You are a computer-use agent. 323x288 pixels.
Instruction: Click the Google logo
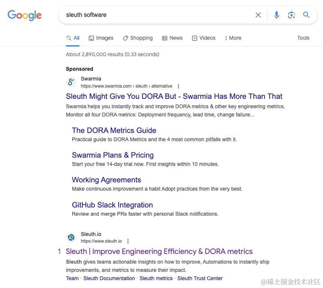tap(24, 15)
